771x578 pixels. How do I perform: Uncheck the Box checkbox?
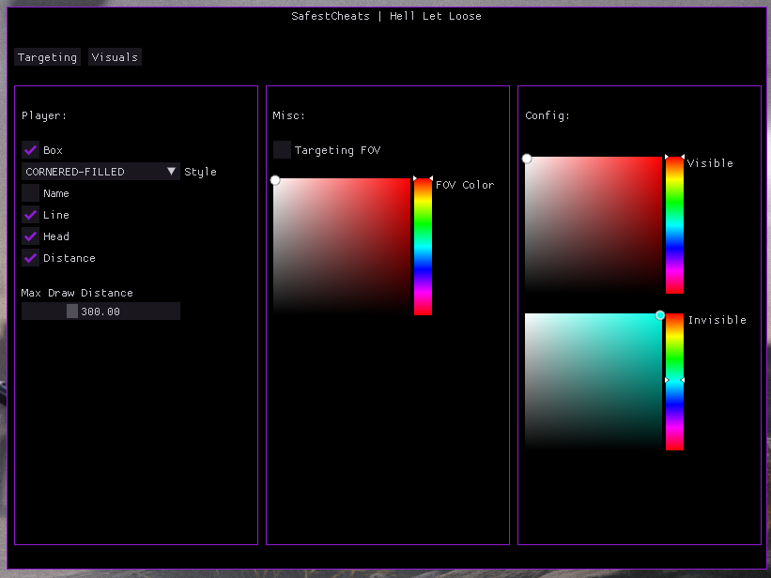tap(30, 150)
